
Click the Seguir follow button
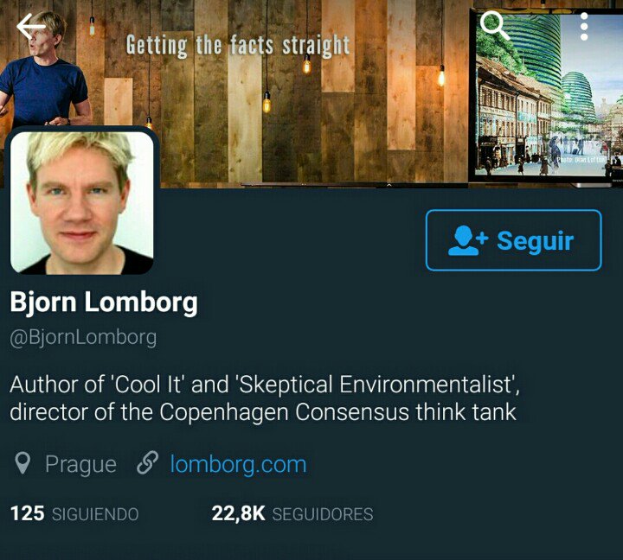tap(514, 240)
